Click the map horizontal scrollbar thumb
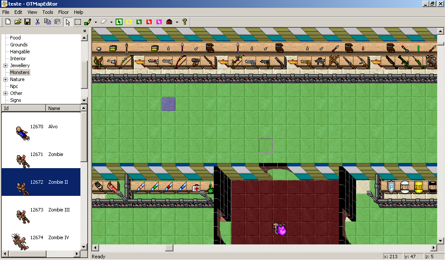Screen dimensions: 445x260 click(169, 247)
